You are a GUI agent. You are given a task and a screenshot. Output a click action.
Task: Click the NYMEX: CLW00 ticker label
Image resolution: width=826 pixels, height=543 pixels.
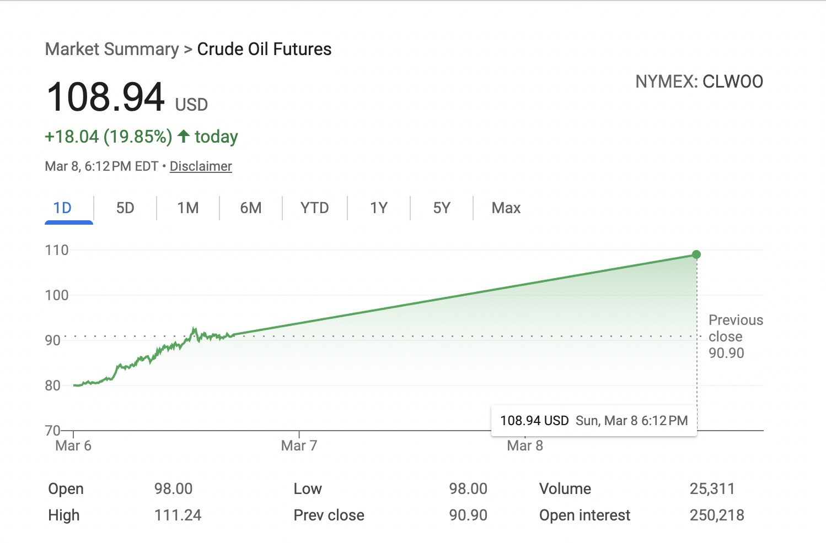[699, 82]
